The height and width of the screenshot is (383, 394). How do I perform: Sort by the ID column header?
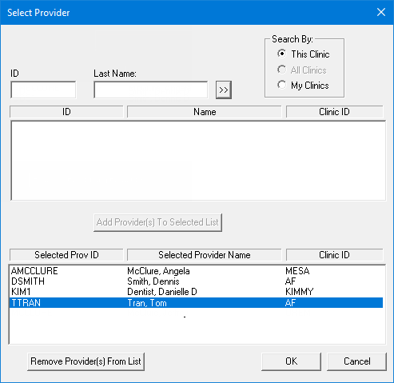click(66, 112)
